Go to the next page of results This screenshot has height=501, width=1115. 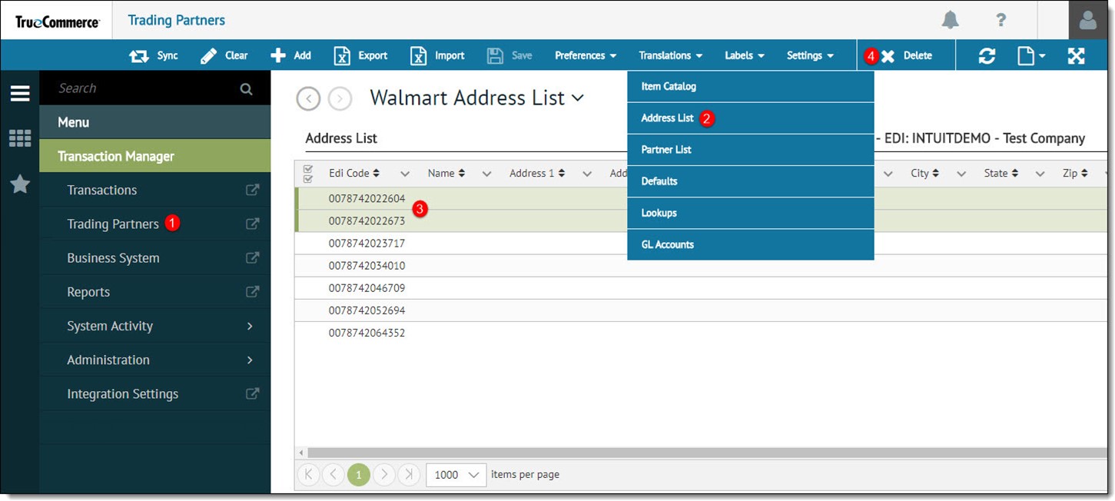click(x=383, y=474)
